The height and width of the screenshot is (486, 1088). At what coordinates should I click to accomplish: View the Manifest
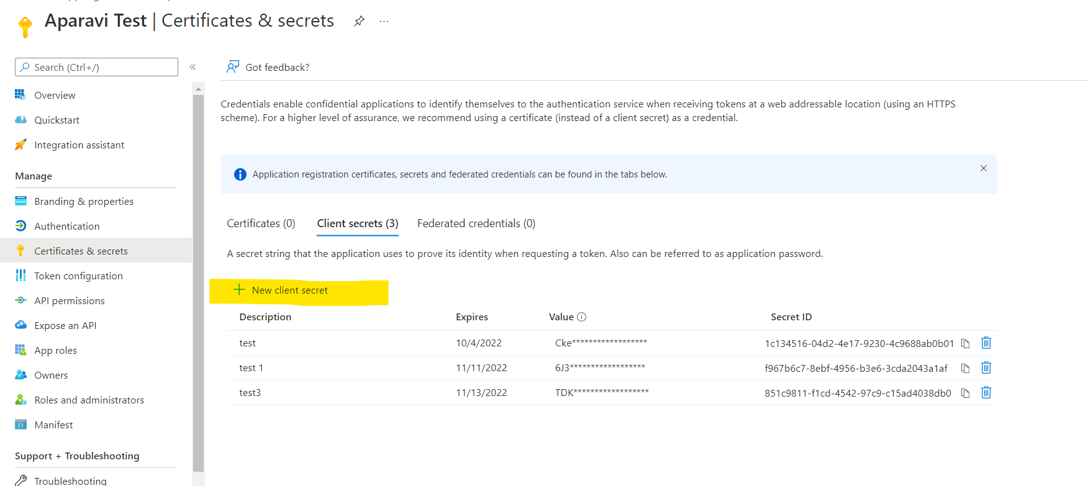click(x=53, y=425)
